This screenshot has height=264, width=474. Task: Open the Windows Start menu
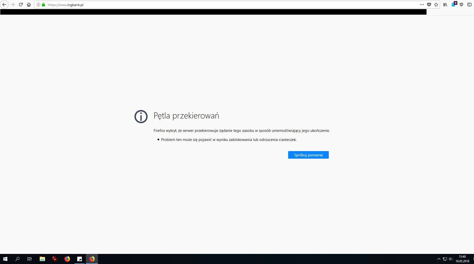[5, 259]
